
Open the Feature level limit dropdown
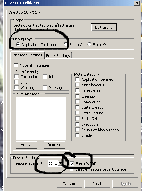(x=60, y=163)
